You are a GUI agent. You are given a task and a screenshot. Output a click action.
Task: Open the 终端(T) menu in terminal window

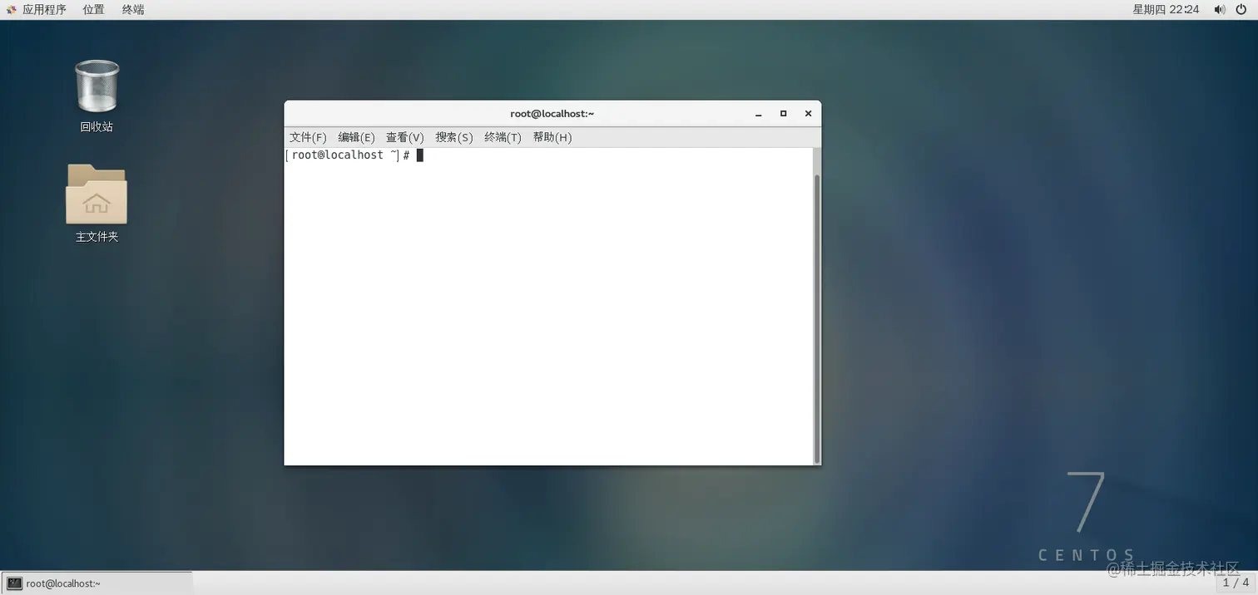pyautogui.click(x=503, y=137)
